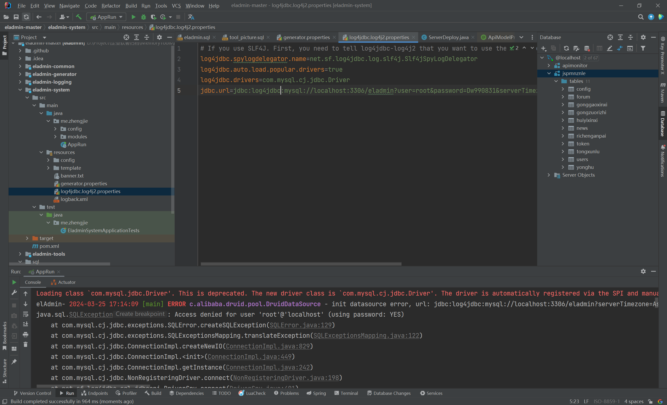Image resolution: width=667 pixels, height=405 pixels.
Task: Select the Console tab in Run panel
Action: (x=32, y=281)
